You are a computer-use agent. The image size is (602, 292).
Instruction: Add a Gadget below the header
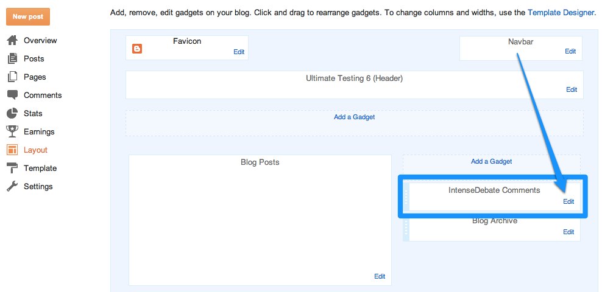point(354,117)
